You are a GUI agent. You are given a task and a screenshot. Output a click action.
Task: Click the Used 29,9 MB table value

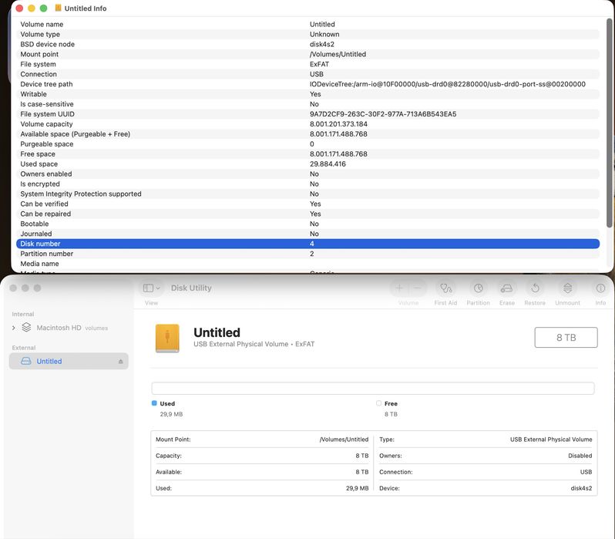(x=358, y=488)
